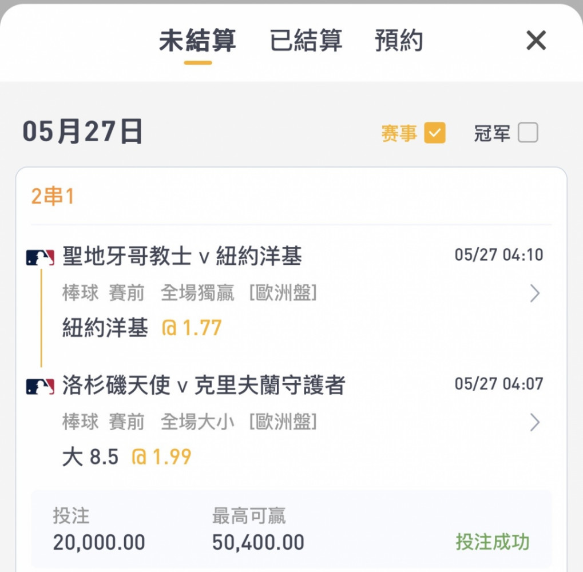The height and width of the screenshot is (572, 583).
Task: Uncheck the 赛事 checkbox
Action: pos(435,133)
